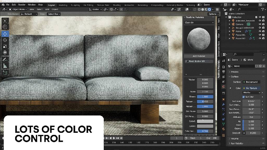Viewport: 267px width, 150px height.
Task: Switch to the Shading workspace tab
Action: click(x=117, y=5)
